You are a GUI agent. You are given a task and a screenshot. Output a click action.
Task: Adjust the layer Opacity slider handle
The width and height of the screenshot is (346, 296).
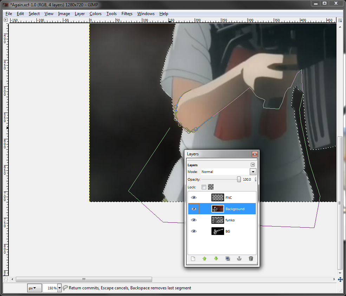tap(239, 179)
